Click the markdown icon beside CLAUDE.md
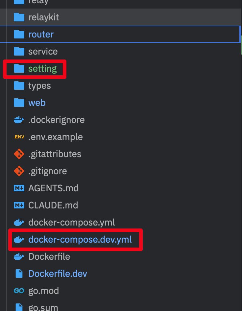 [x=19, y=205]
